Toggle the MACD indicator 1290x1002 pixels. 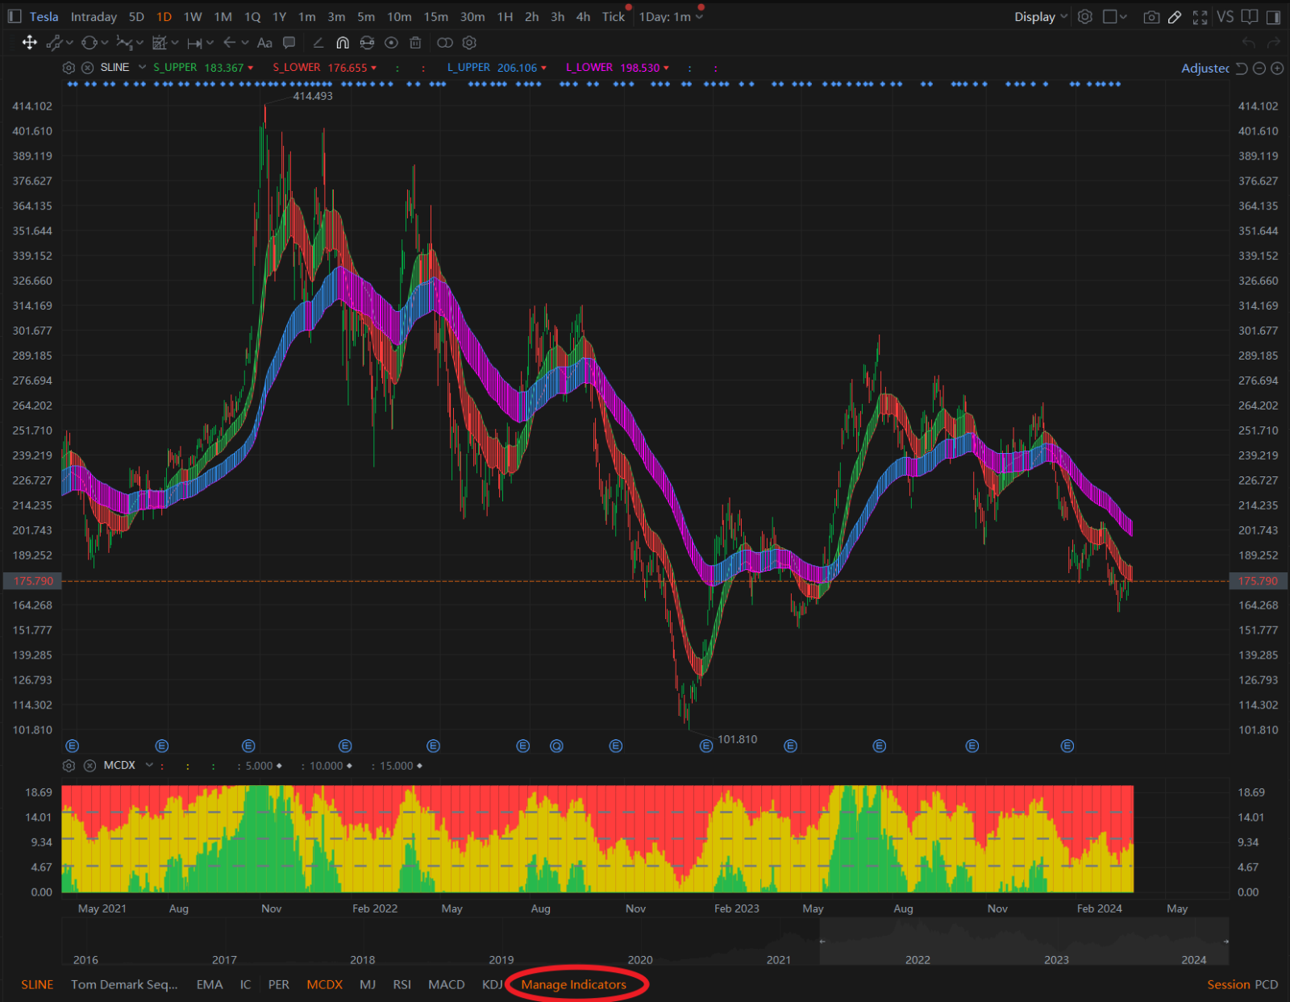click(x=447, y=984)
